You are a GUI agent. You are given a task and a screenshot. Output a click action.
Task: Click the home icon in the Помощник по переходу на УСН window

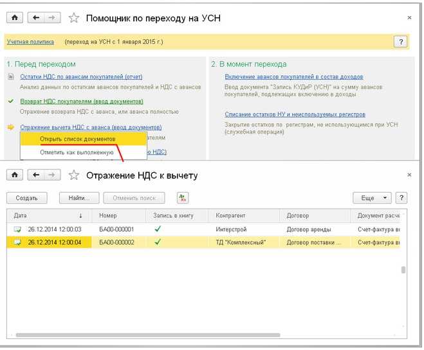[x=15, y=18]
